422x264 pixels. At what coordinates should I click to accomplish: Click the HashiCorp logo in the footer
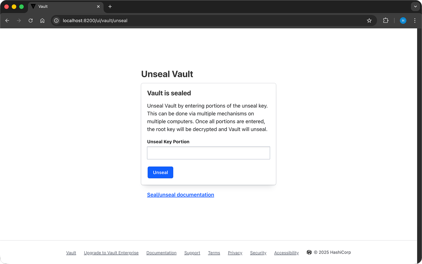pyautogui.click(x=309, y=252)
